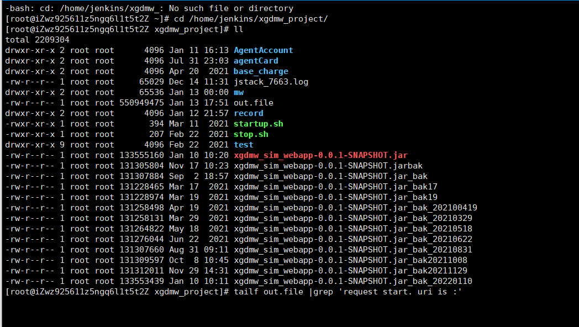Click the stop.sh script name
The image size is (579, 327).
tap(251, 134)
